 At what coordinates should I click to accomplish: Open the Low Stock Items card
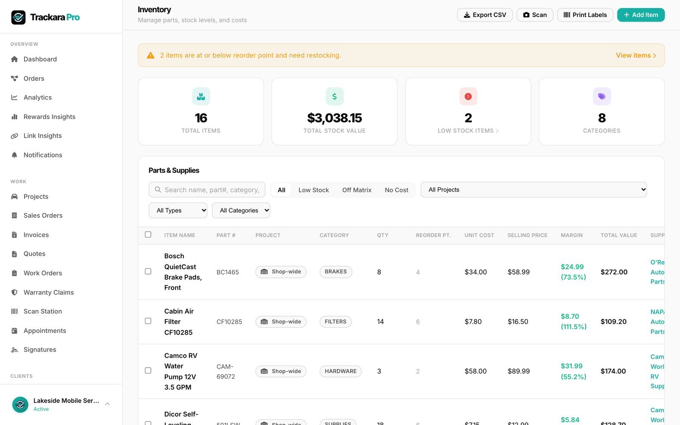click(468, 111)
